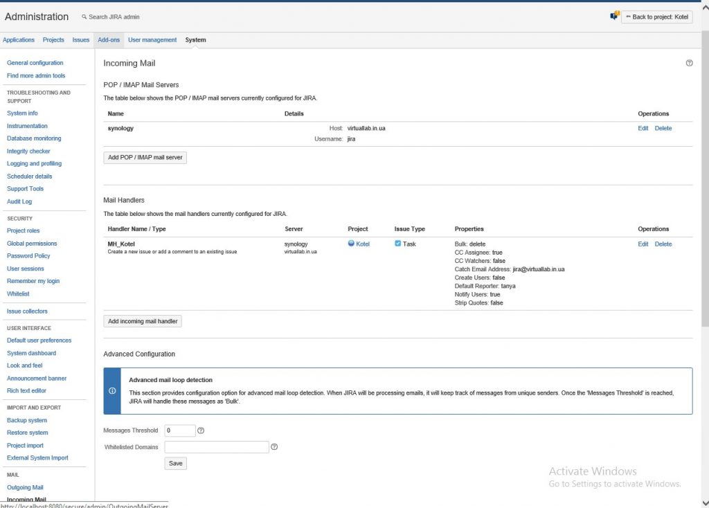The image size is (709, 508).
Task: Open Issue collectors
Action: tap(27, 311)
